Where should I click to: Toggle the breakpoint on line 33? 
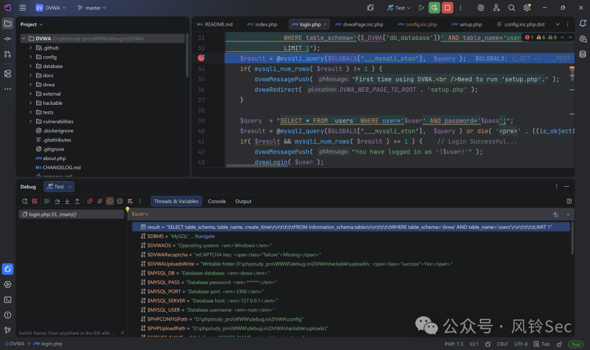[x=201, y=57]
